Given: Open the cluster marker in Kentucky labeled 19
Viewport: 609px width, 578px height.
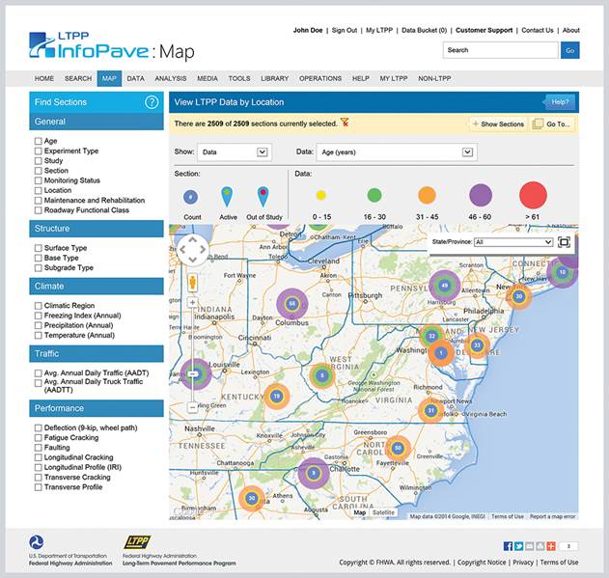Looking at the screenshot, I should (276, 397).
